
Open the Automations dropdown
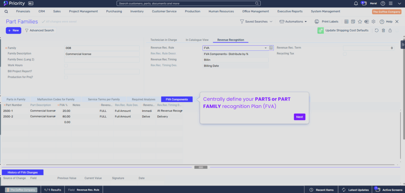click(293, 22)
